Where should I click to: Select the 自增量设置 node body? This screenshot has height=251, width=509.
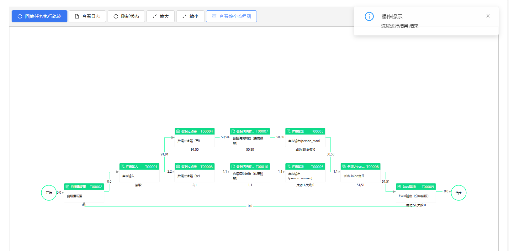coord(84,196)
